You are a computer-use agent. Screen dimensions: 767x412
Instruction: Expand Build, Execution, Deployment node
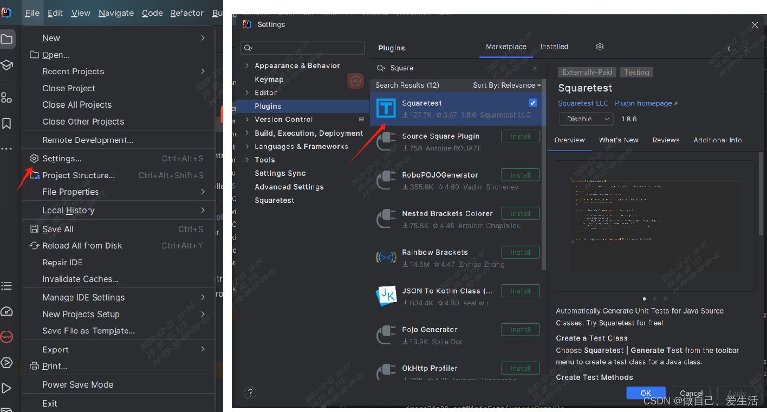click(247, 133)
